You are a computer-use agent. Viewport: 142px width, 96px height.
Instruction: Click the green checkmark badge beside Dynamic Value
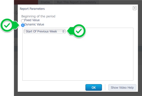click(x=7, y=25)
